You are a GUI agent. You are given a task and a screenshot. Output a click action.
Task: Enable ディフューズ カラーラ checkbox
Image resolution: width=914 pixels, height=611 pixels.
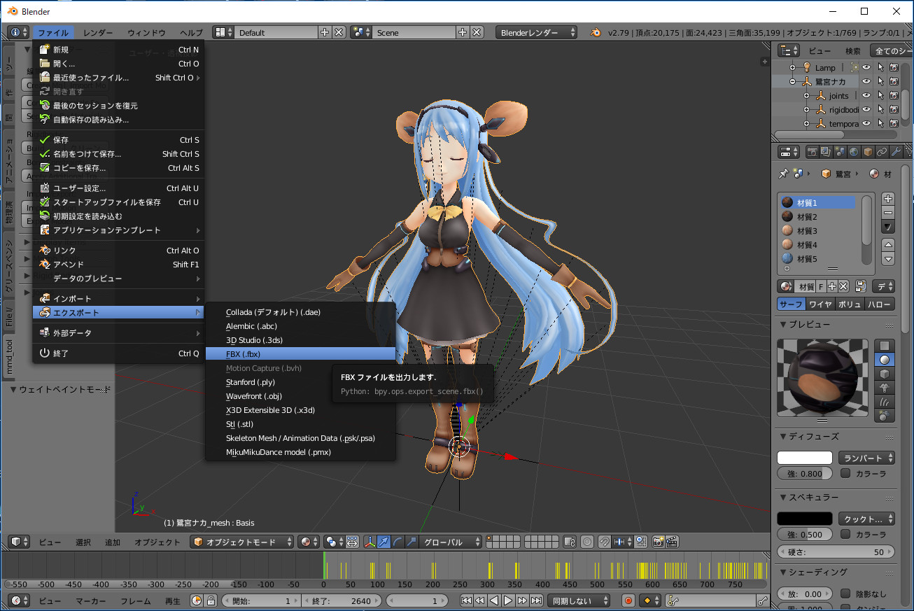[845, 474]
